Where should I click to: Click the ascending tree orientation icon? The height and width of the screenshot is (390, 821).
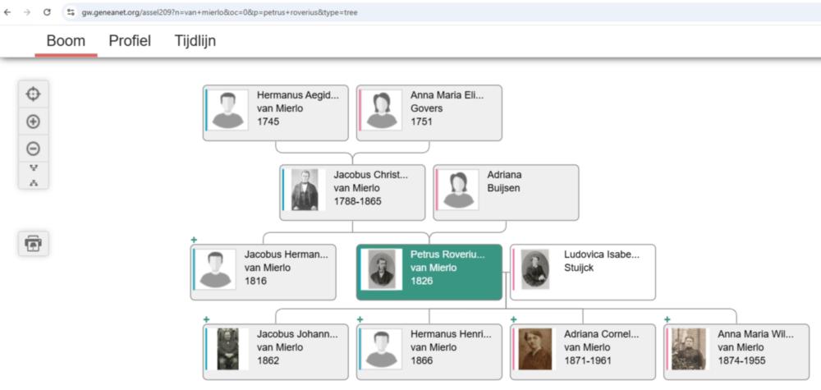34,182
